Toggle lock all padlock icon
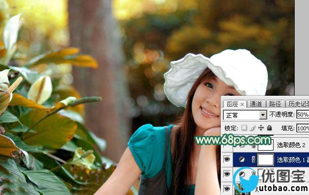The image size is (309, 195). [x=270, y=128]
